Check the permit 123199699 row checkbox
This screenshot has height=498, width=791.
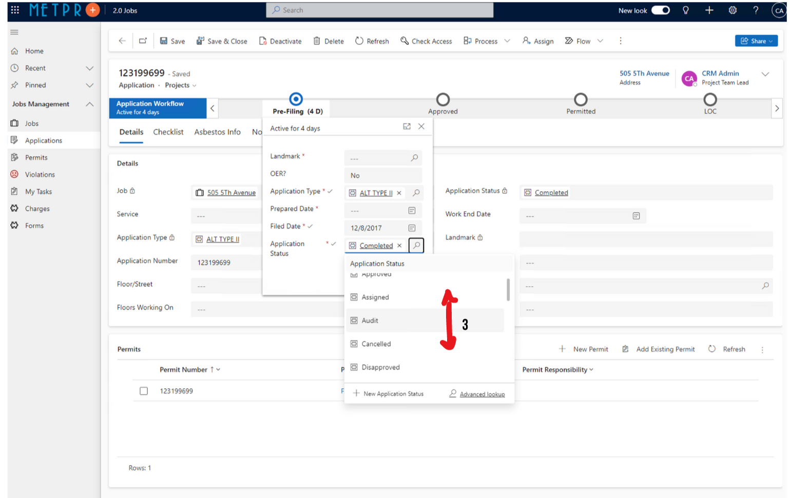pyautogui.click(x=144, y=391)
